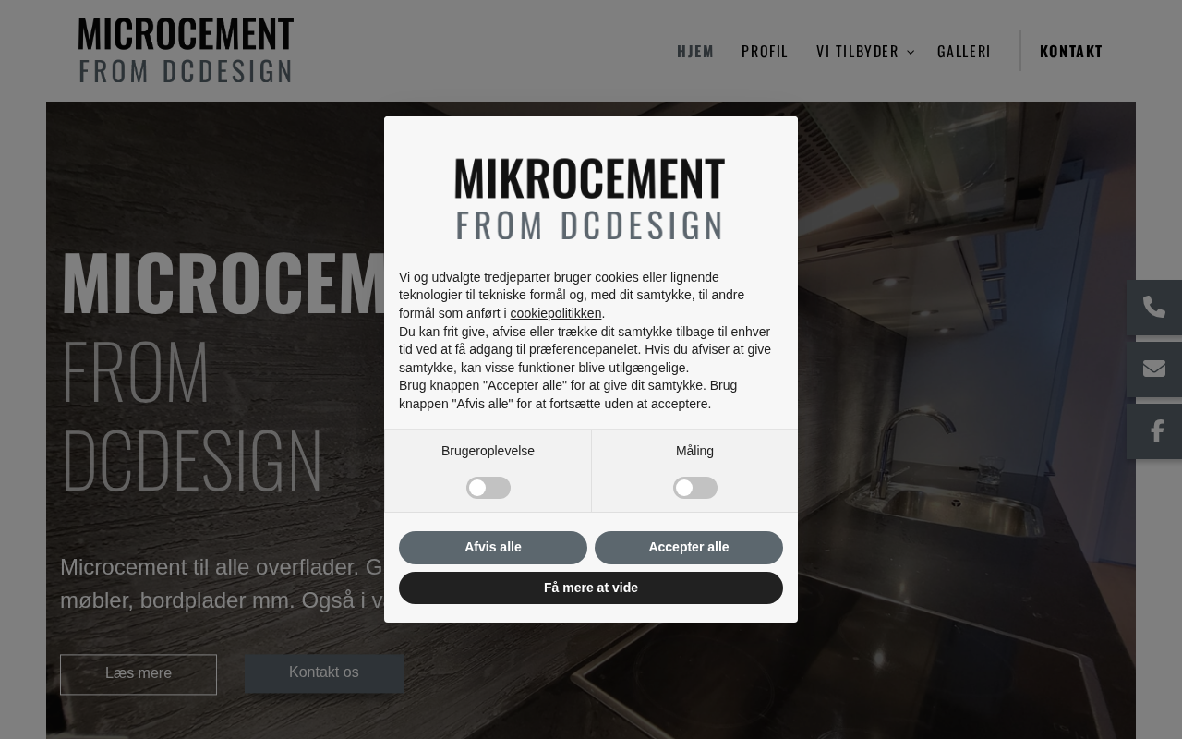Enable the Brugeroplevelse cookie toggle
This screenshot has width=1182, height=739.
pos(488,488)
